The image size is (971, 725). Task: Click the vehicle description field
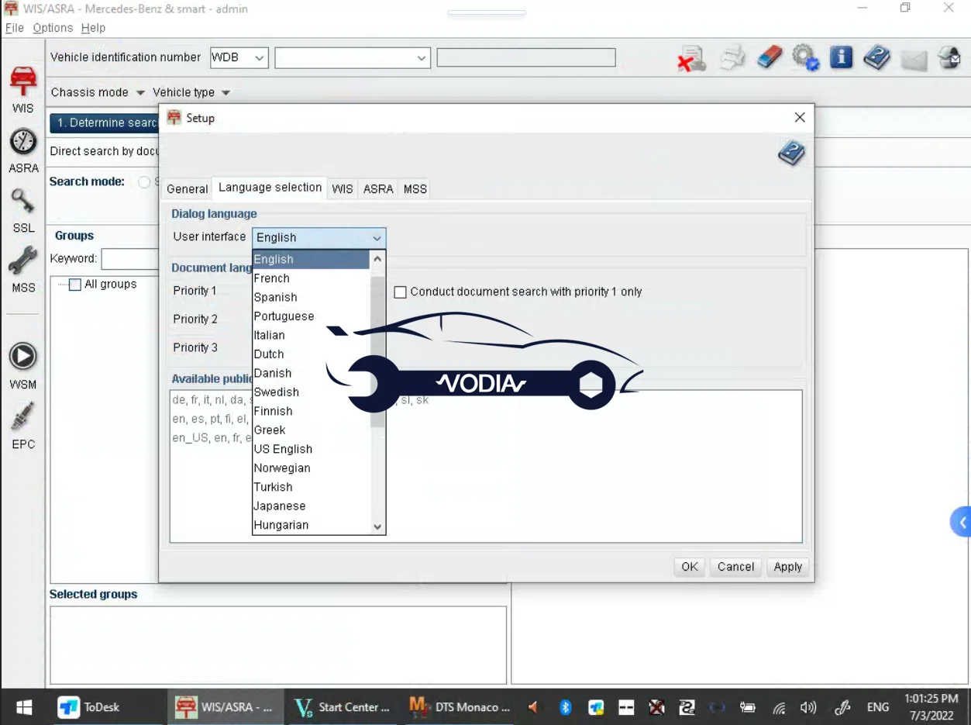[526, 57]
